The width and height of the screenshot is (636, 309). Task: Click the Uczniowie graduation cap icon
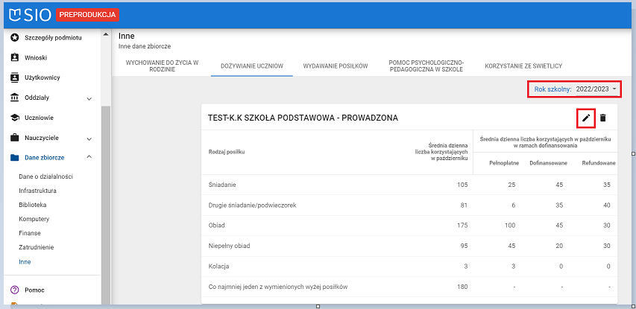point(15,118)
